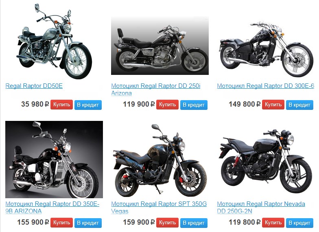Screen dimensions: 319x232
Task: Open Regal Raptor DD 350E-9B ARIZONA link
Action: pyautogui.click(x=52, y=208)
